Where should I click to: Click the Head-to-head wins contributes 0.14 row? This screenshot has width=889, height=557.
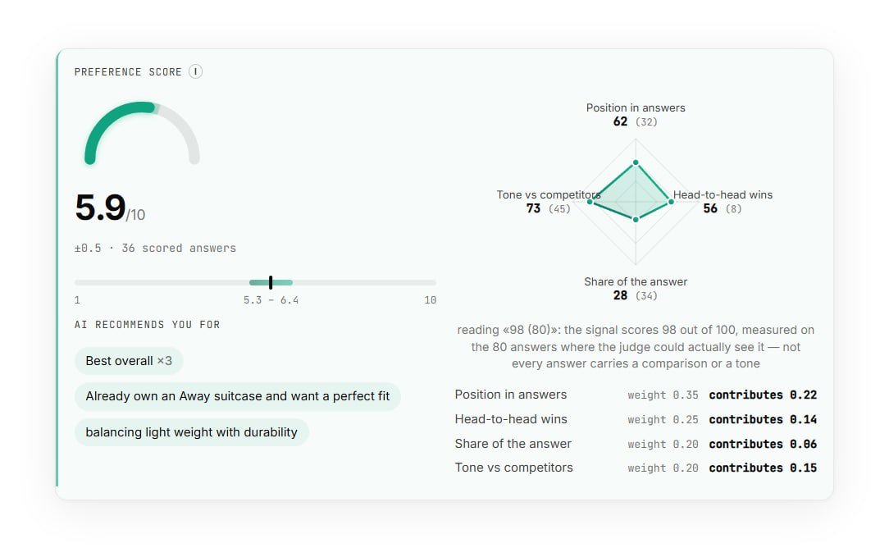pos(636,419)
